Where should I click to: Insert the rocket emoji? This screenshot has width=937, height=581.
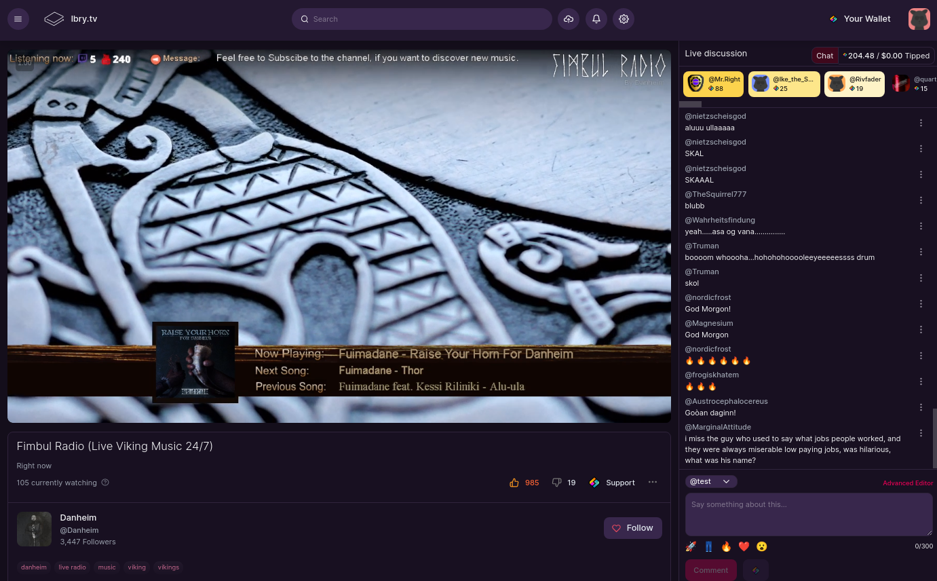[691, 546]
